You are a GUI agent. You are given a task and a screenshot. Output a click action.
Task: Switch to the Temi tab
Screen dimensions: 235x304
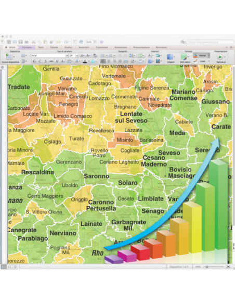(41, 47)
